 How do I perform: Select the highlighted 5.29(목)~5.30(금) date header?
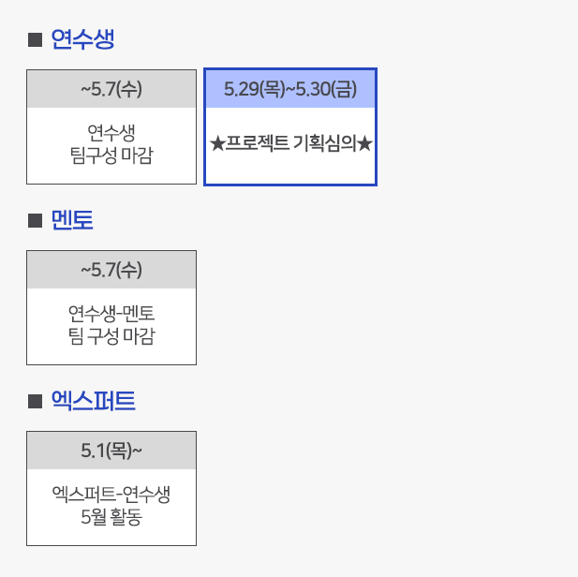[x=290, y=89]
